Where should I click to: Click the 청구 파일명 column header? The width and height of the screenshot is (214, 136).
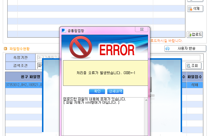coord(30,77)
